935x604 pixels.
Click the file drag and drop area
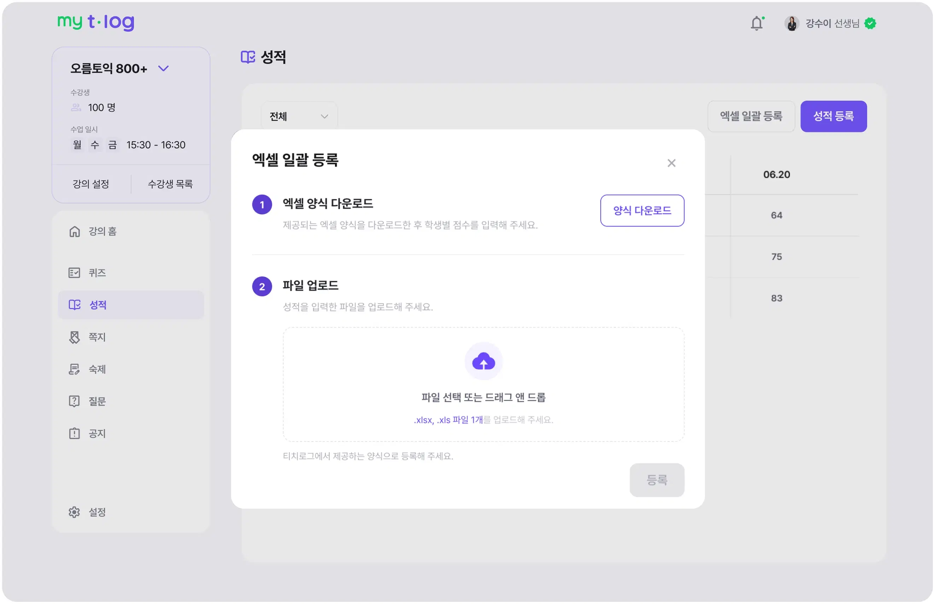[x=483, y=385]
